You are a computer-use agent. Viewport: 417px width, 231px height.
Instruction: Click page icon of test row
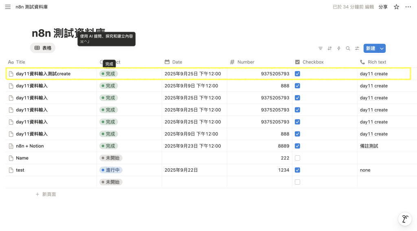(11, 170)
